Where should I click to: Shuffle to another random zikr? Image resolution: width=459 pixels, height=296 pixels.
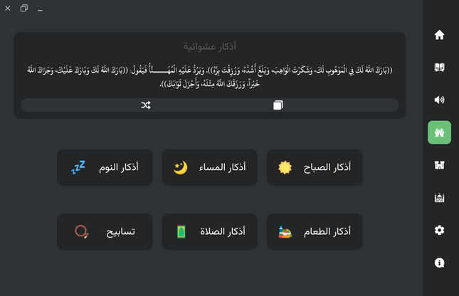click(x=146, y=105)
